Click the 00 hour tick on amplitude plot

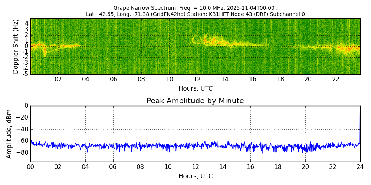point(30,166)
